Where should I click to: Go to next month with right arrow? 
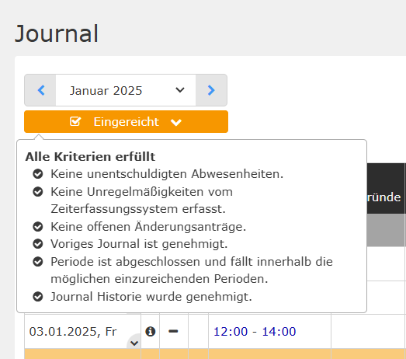click(x=211, y=90)
